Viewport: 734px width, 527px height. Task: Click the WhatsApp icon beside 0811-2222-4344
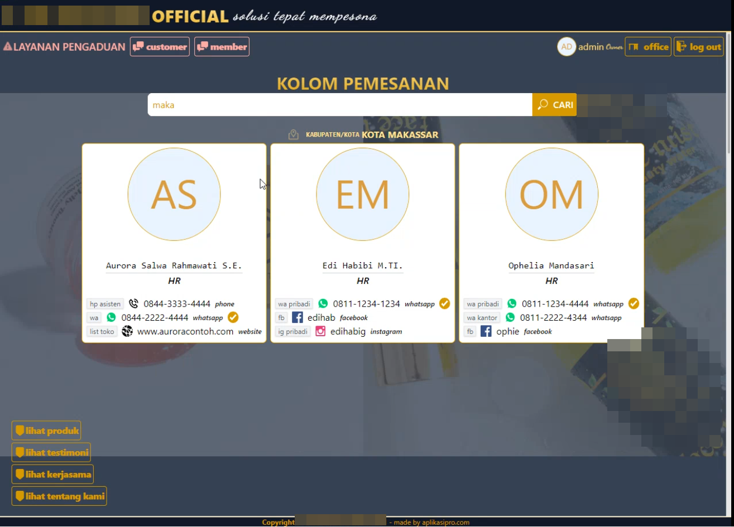point(510,317)
